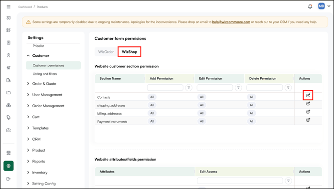Viewport: 334px width, 189px height.
Task: Edit billing_addresses row permission
Action: point(308,112)
